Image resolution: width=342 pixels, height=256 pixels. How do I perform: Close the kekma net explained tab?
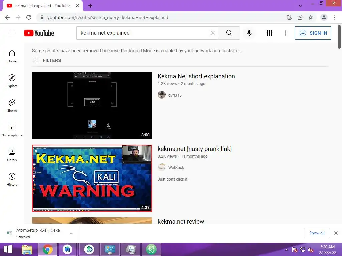(77, 6)
